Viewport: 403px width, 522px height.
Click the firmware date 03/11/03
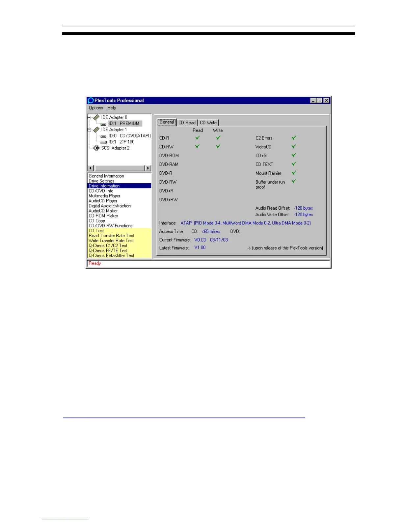tap(219, 240)
